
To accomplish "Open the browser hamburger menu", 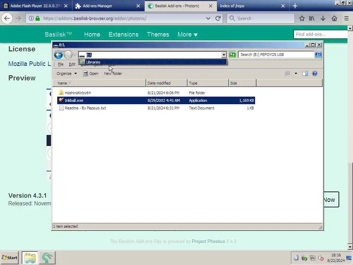I will [346, 18].
